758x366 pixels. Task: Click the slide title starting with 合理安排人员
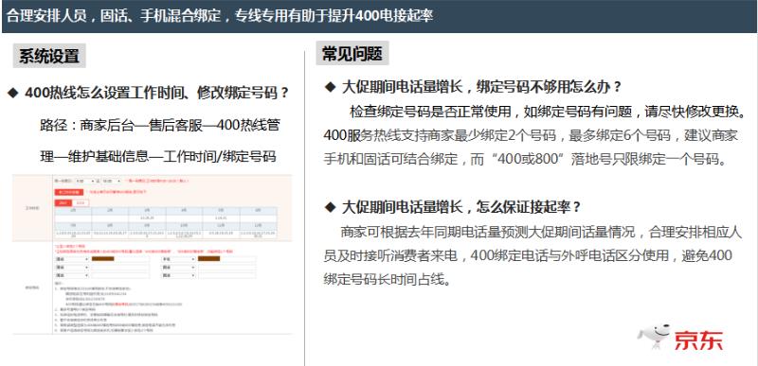220,16
